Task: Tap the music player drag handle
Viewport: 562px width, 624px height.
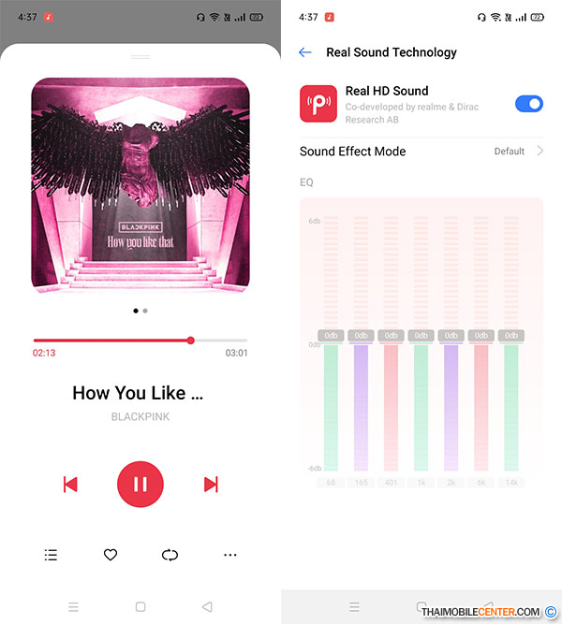Action: [x=140, y=57]
